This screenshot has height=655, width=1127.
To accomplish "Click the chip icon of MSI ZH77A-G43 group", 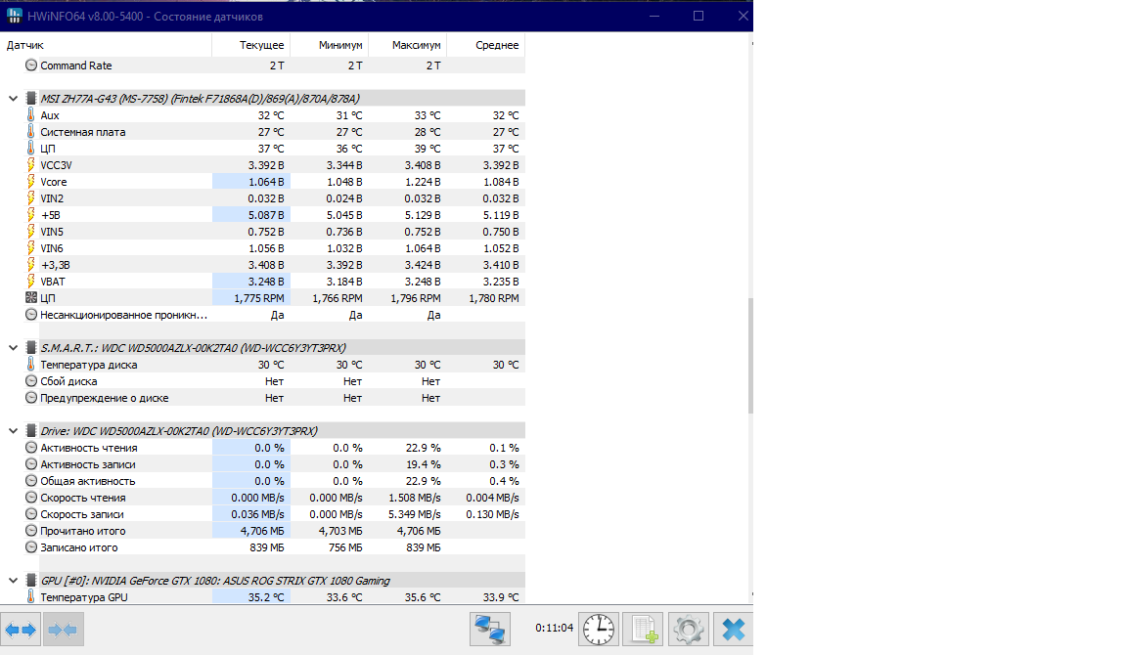I will click(31, 99).
